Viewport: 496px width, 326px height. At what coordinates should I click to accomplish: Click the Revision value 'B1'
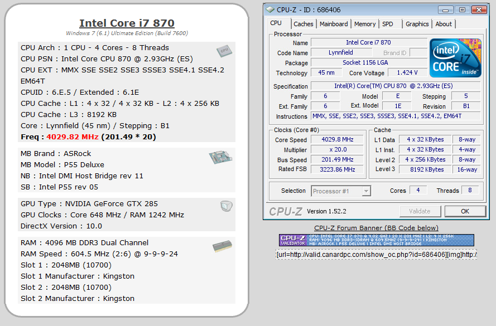466,106
